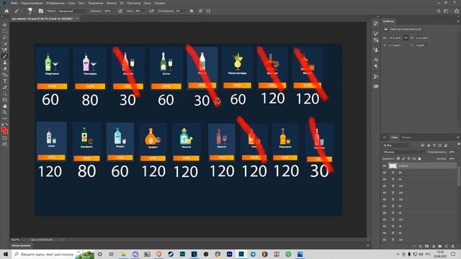Select the Hand tool

pyautogui.click(x=5, y=106)
